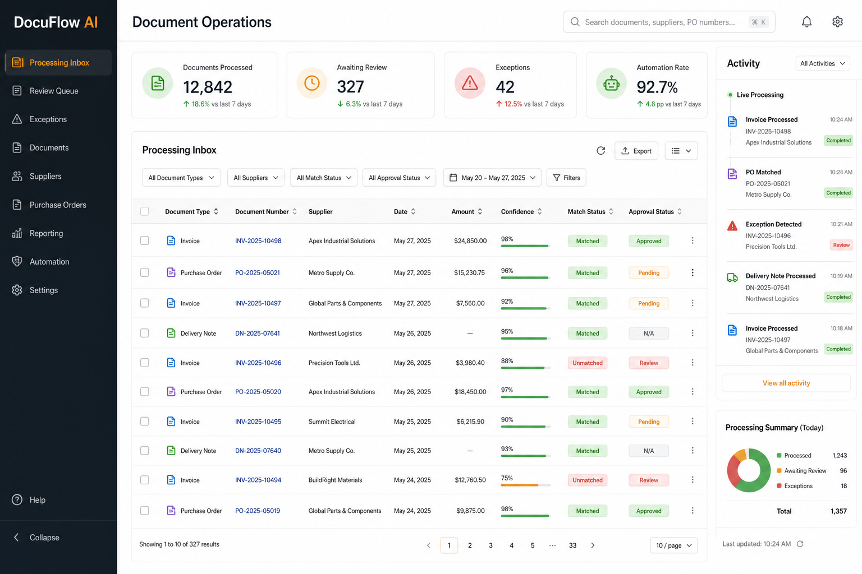Viewport: 862px width, 574px height.
Task: Open Review Queue in sidebar
Action: 58,91
